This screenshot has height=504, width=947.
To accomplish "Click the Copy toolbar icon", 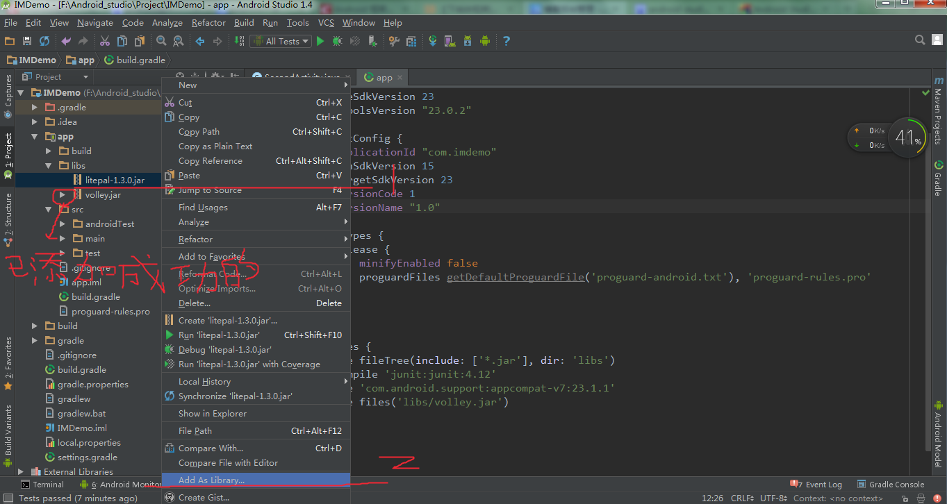I will pos(122,42).
